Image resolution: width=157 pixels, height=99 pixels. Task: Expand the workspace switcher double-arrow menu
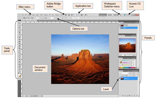[121, 15]
